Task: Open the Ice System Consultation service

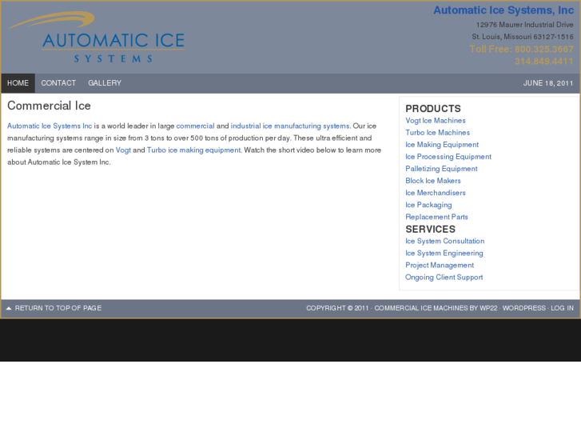Action: 444,241
